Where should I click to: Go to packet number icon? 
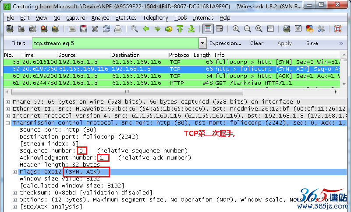pyautogui.click(x=169, y=29)
